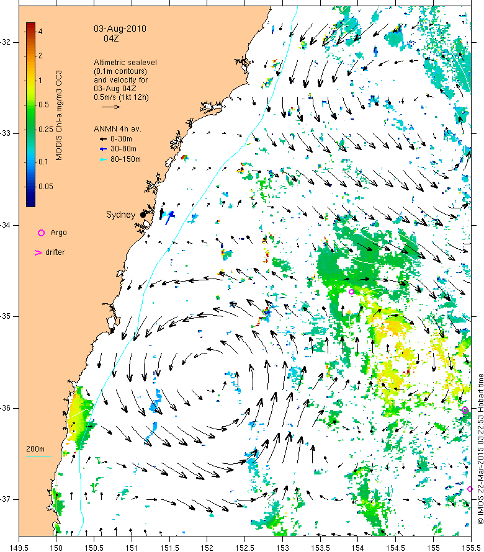
Task: Click the 'Argo' legend text
Action: pyautogui.click(x=58, y=233)
